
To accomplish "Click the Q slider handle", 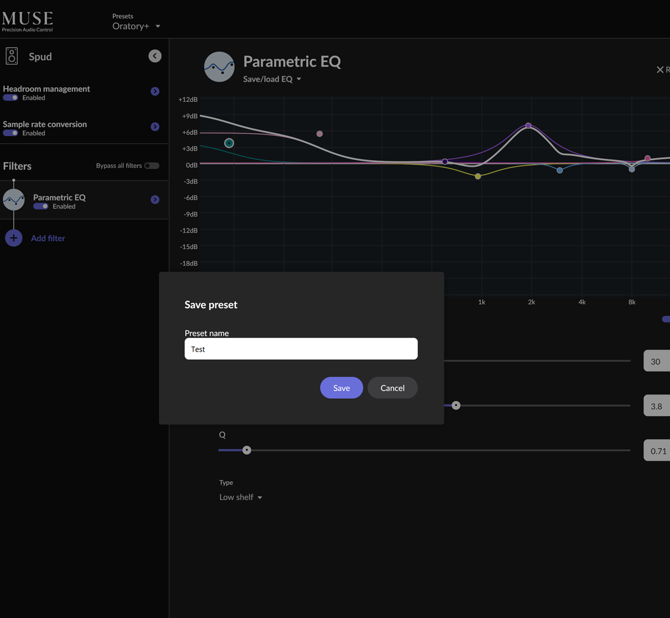I will (x=247, y=450).
